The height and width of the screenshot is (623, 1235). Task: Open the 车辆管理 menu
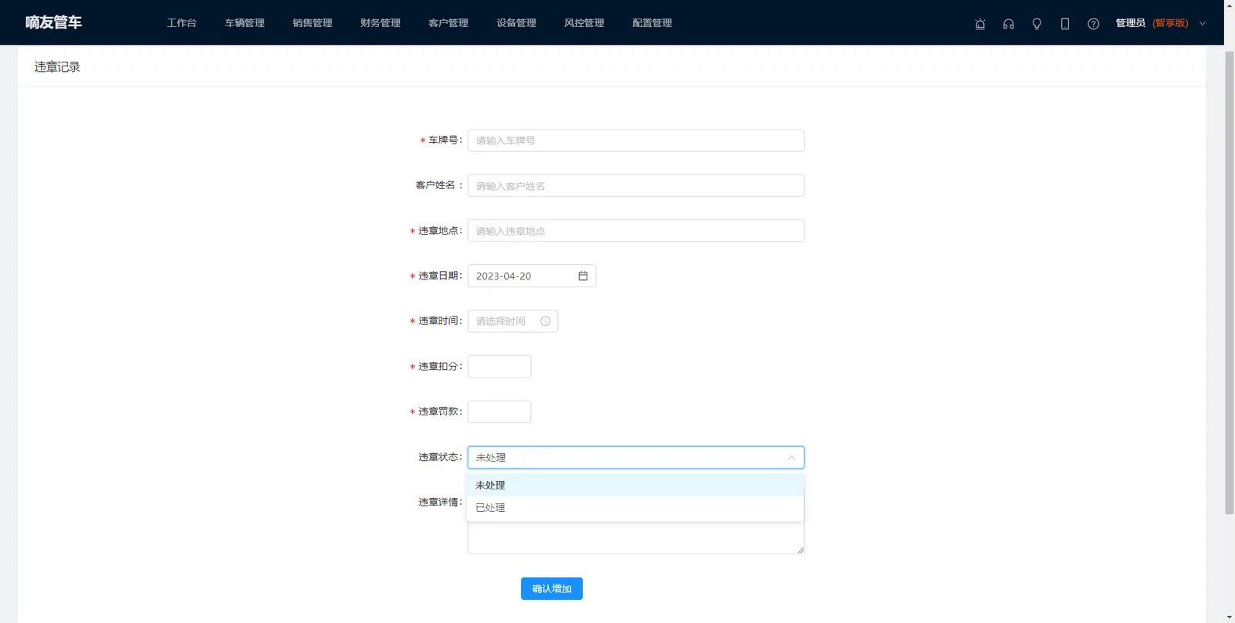point(245,23)
